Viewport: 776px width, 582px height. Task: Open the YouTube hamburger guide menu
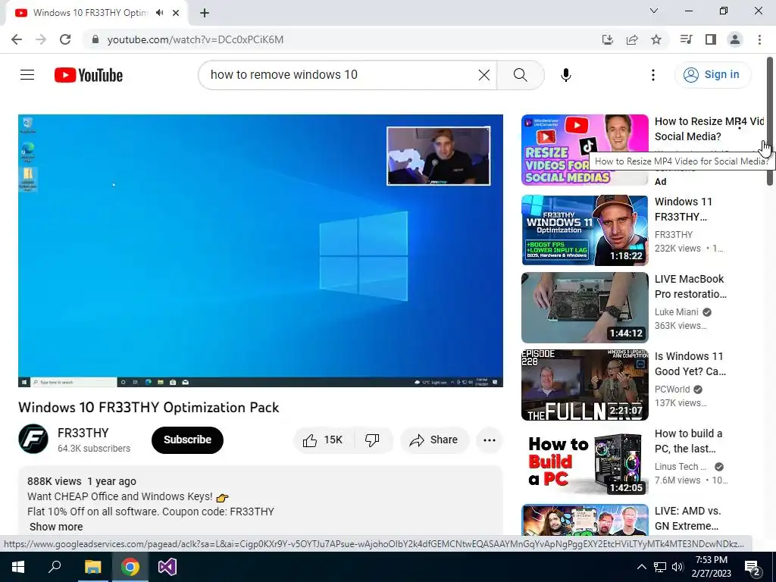[27, 75]
